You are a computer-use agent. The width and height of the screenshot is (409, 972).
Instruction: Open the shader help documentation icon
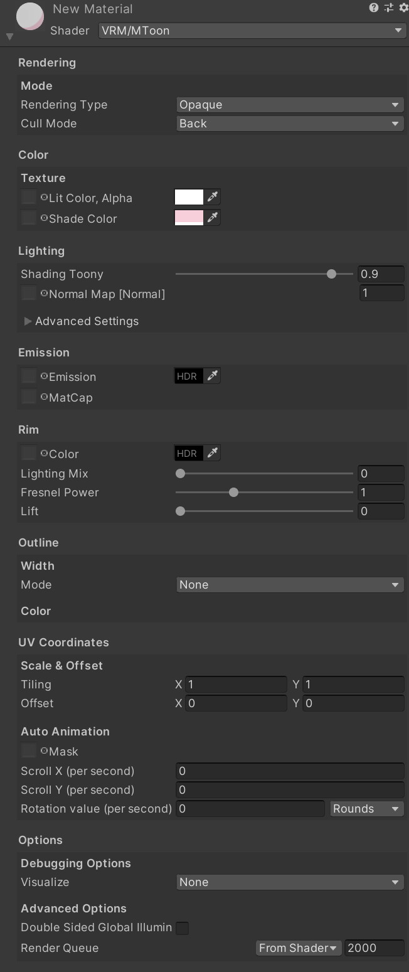374,8
